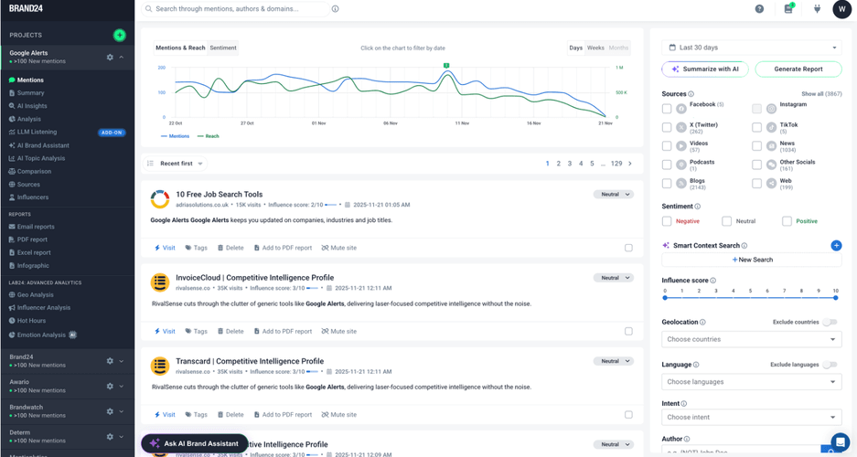Open Determ project settings gear

pos(110,436)
